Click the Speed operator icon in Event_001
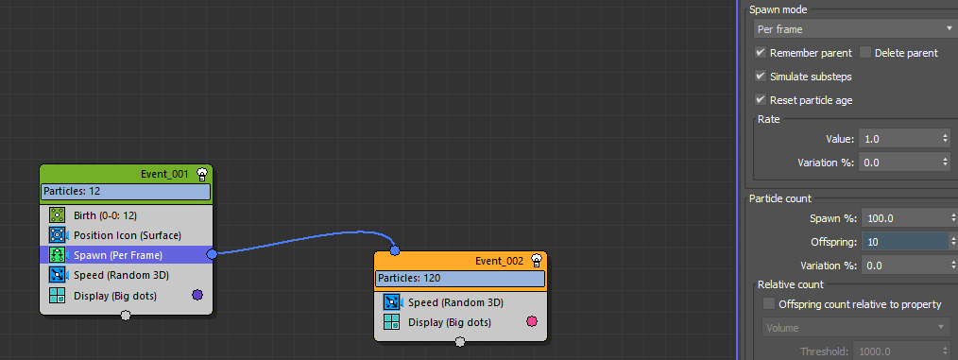This screenshot has height=360, width=958. pyautogui.click(x=57, y=275)
